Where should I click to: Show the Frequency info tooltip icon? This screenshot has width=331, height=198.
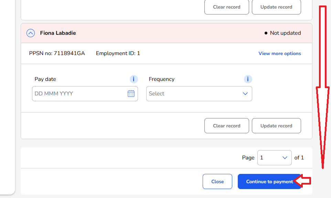pos(248,79)
